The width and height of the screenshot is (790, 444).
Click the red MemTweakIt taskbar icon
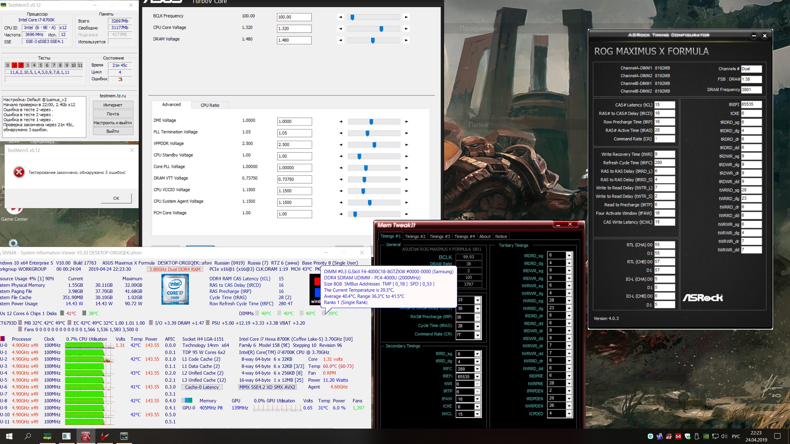(85, 436)
